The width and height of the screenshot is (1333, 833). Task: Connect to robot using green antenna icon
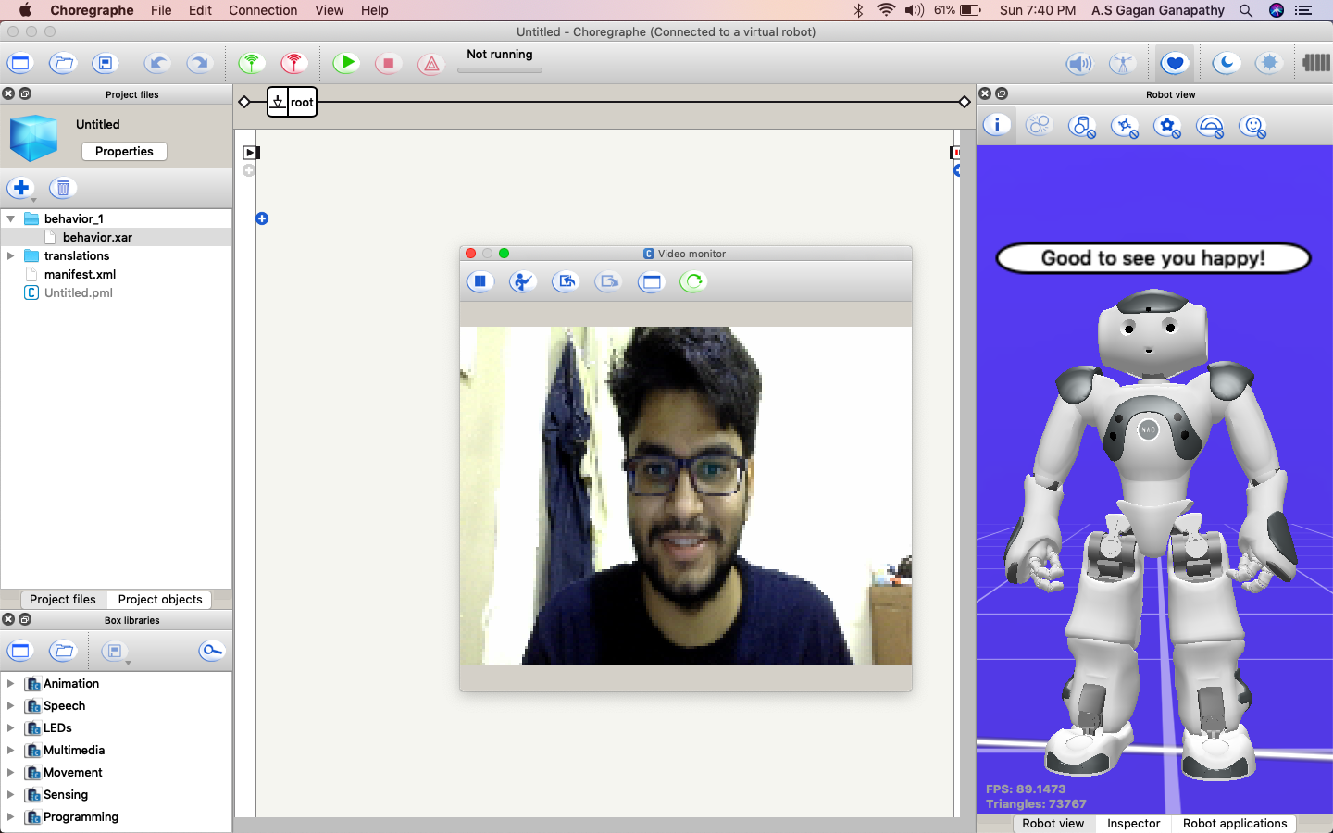(251, 64)
